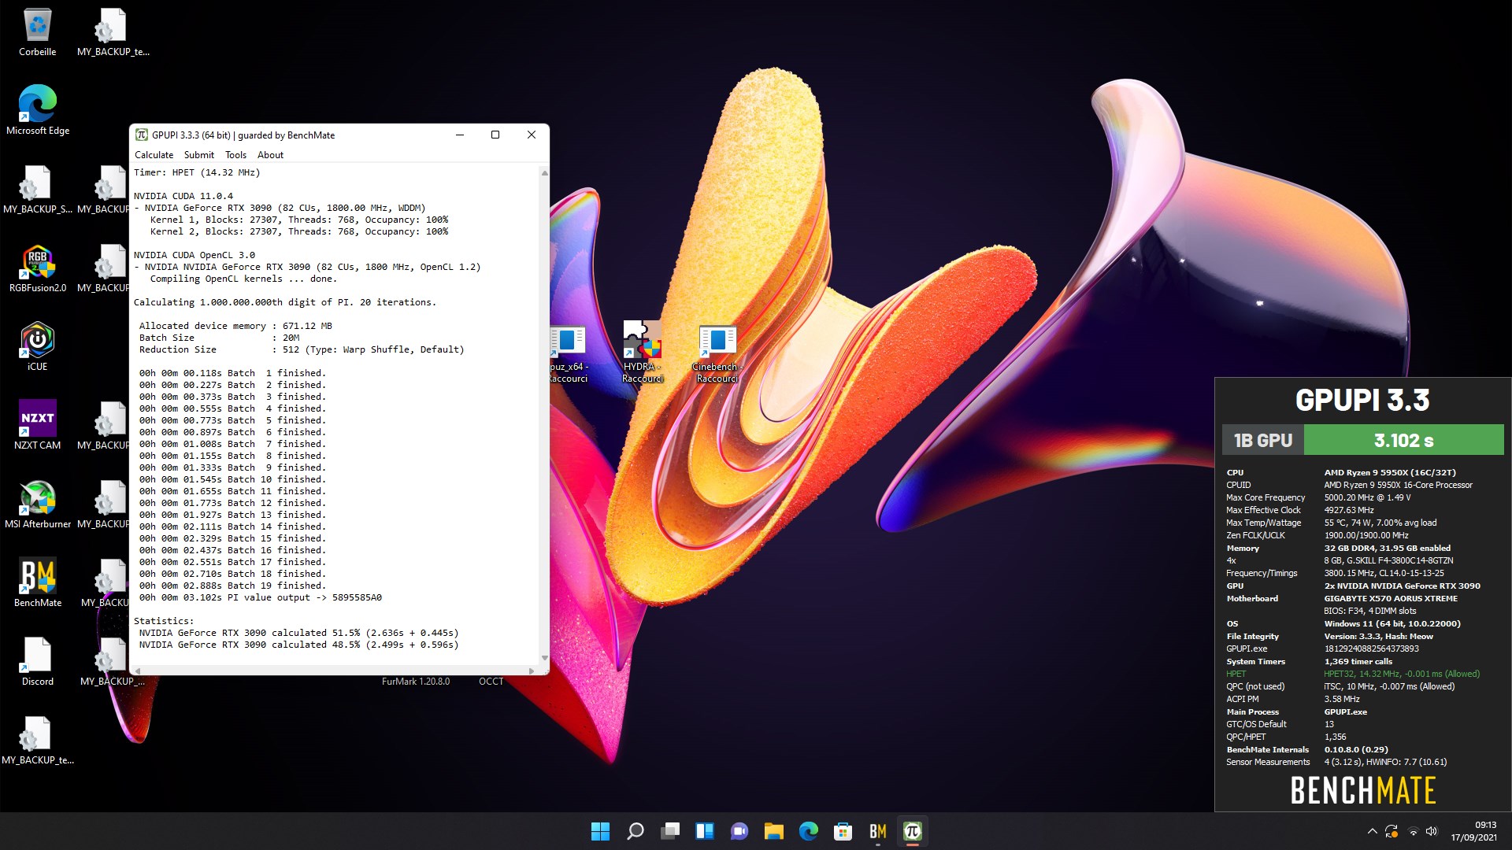Open the MSI Afterburner shortcut
The width and height of the screenshot is (1512, 850).
coord(38,504)
